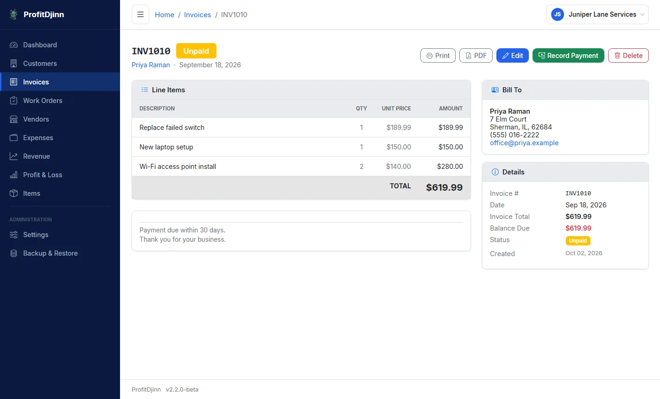Click the Print button label
The image size is (660, 399).
(442, 56)
